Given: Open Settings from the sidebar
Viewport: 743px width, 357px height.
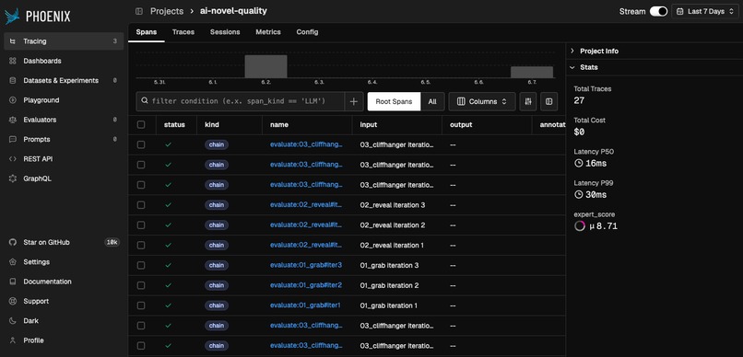Looking at the screenshot, I should [64, 262].
